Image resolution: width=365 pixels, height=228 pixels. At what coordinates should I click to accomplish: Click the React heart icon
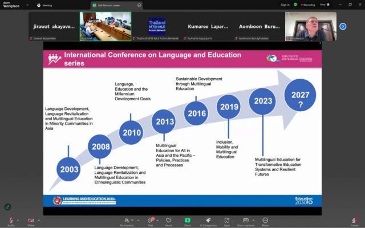[169, 220]
